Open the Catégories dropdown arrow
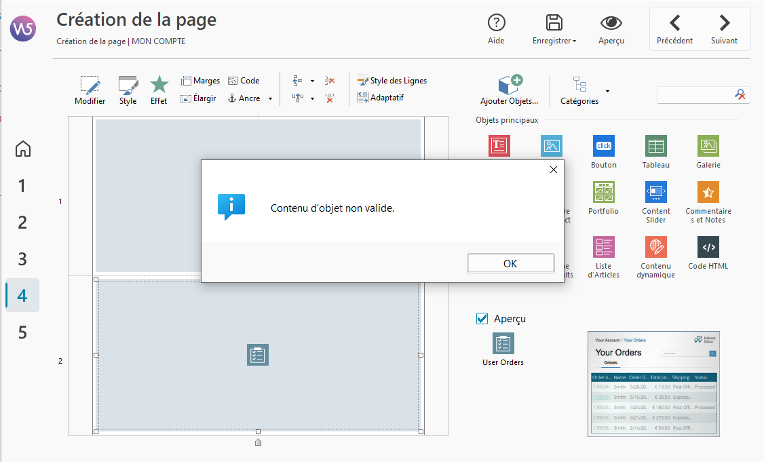The image size is (764, 462). tap(607, 91)
